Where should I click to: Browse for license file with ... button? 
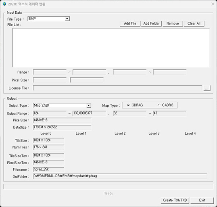[207, 88]
